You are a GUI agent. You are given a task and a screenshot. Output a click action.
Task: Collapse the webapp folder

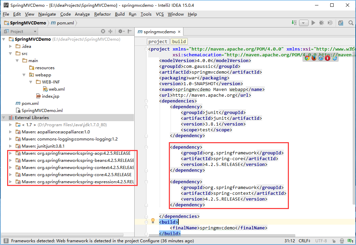click(x=24, y=75)
